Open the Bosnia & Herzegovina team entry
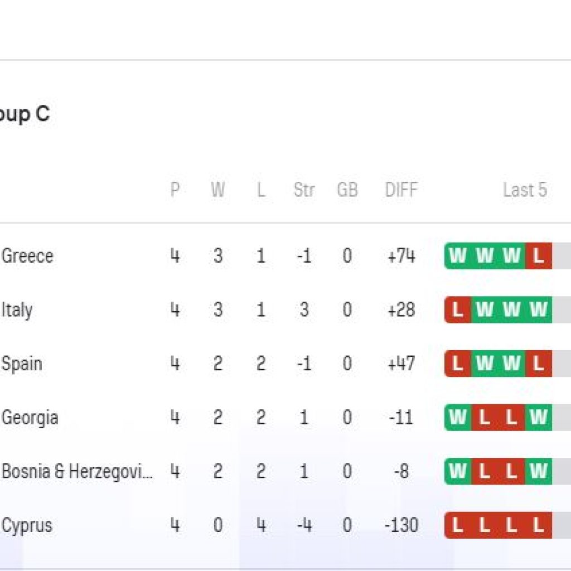The width and height of the screenshot is (571, 571). (x=78, y=472)
